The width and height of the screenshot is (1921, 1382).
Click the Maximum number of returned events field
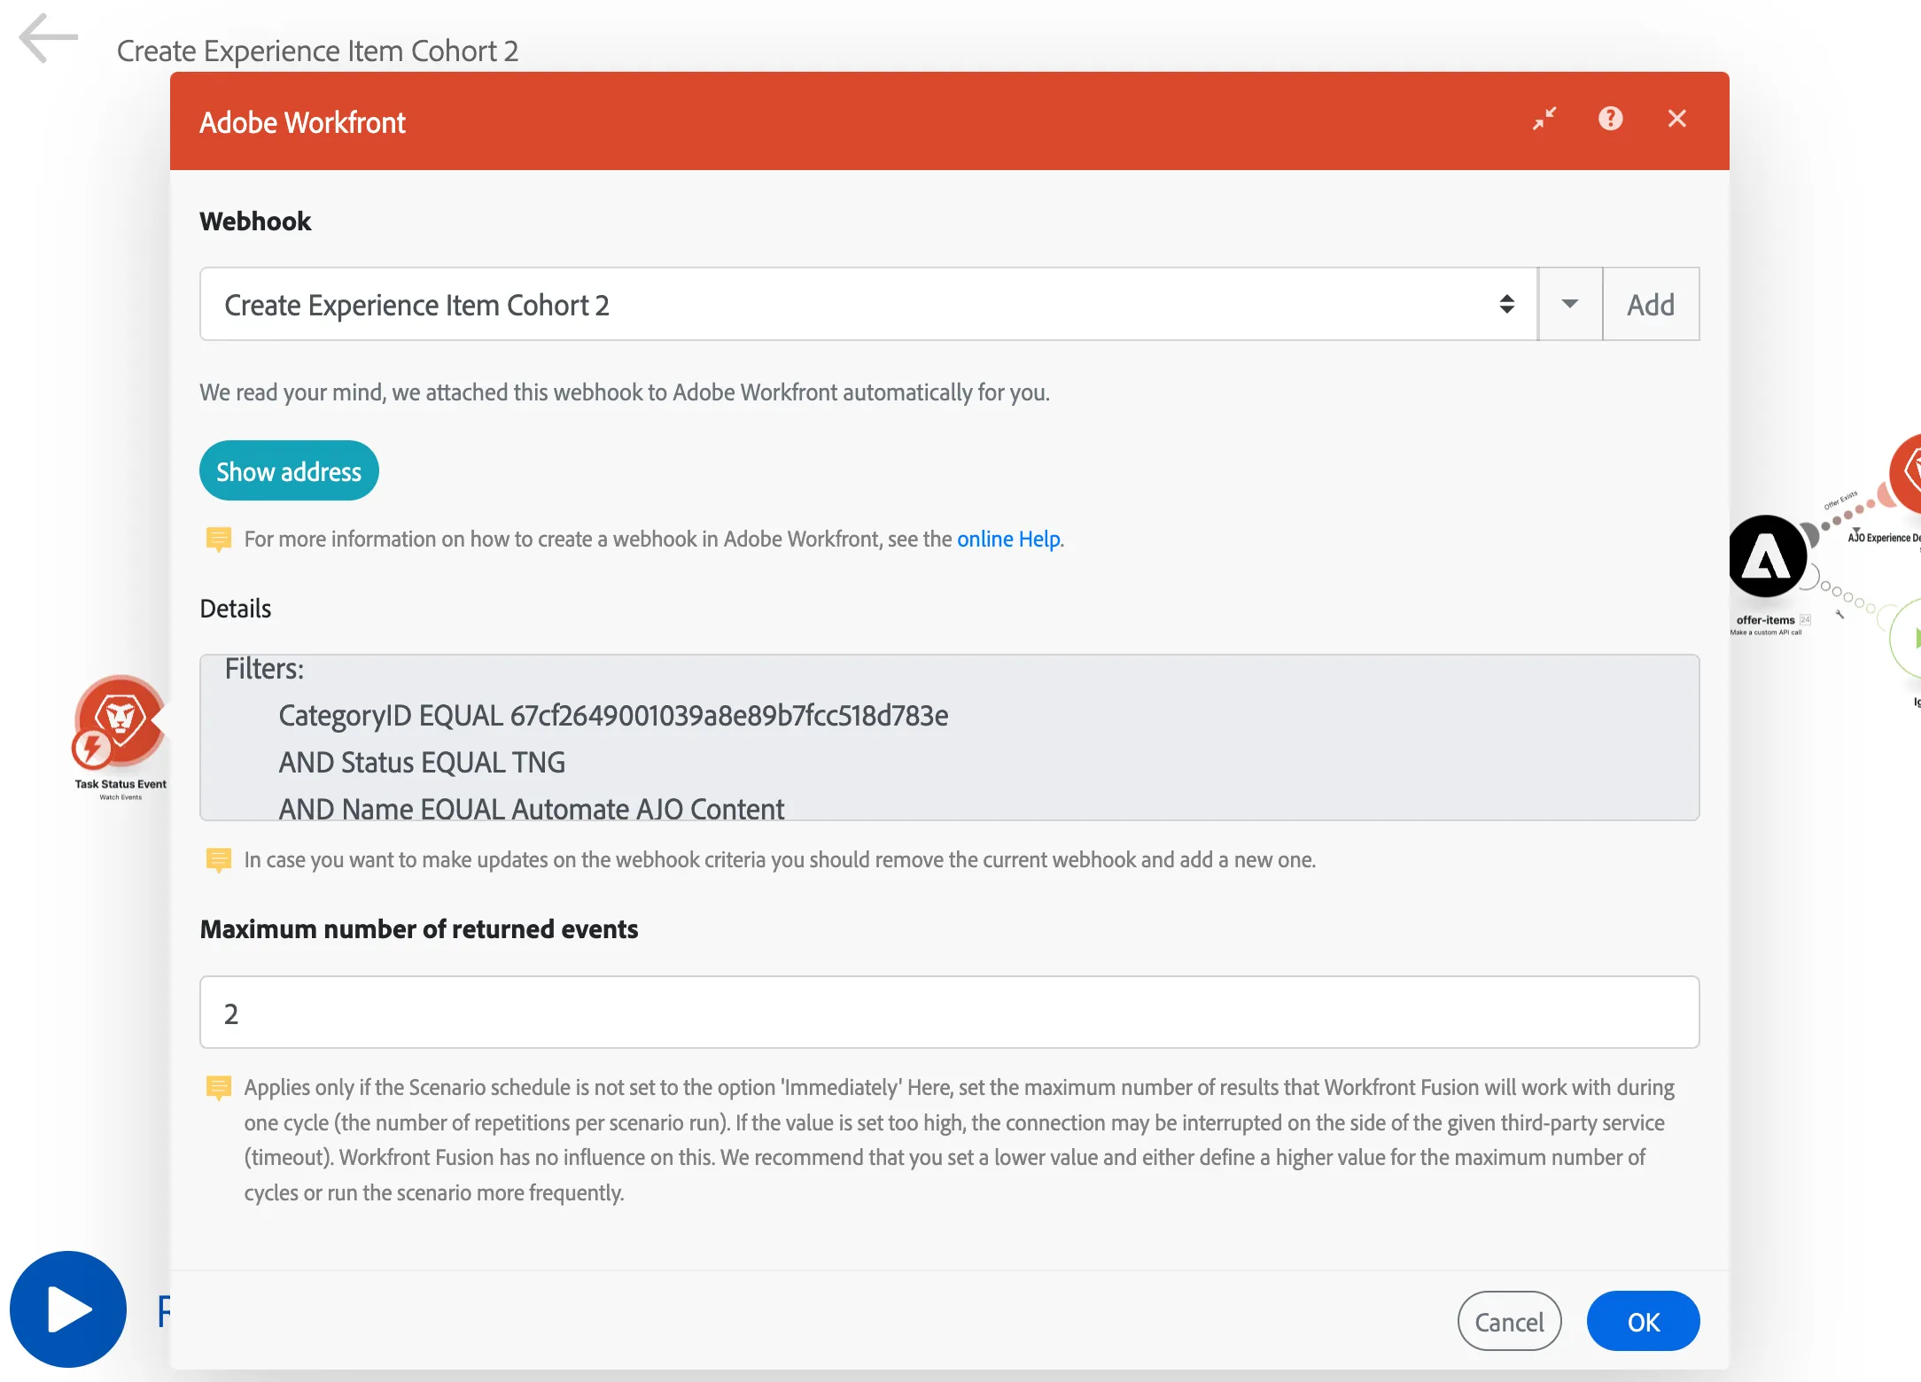tap(949, 1013)
